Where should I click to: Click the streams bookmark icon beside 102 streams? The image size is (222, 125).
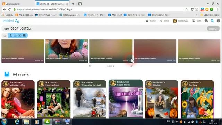pyautogui.click(x=7, y=74)
